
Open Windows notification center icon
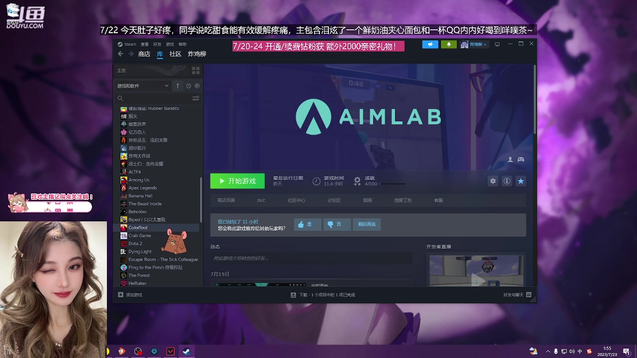click(626, 351)
